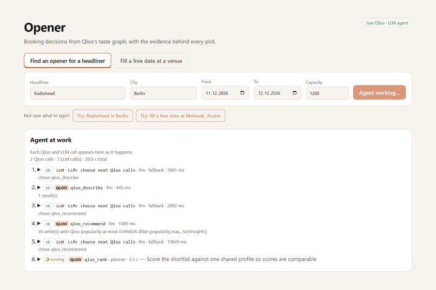Click the QLOO tag on step 2
Image resolution: width=436 pixels, height=290 pixels.
pos(61,188)
